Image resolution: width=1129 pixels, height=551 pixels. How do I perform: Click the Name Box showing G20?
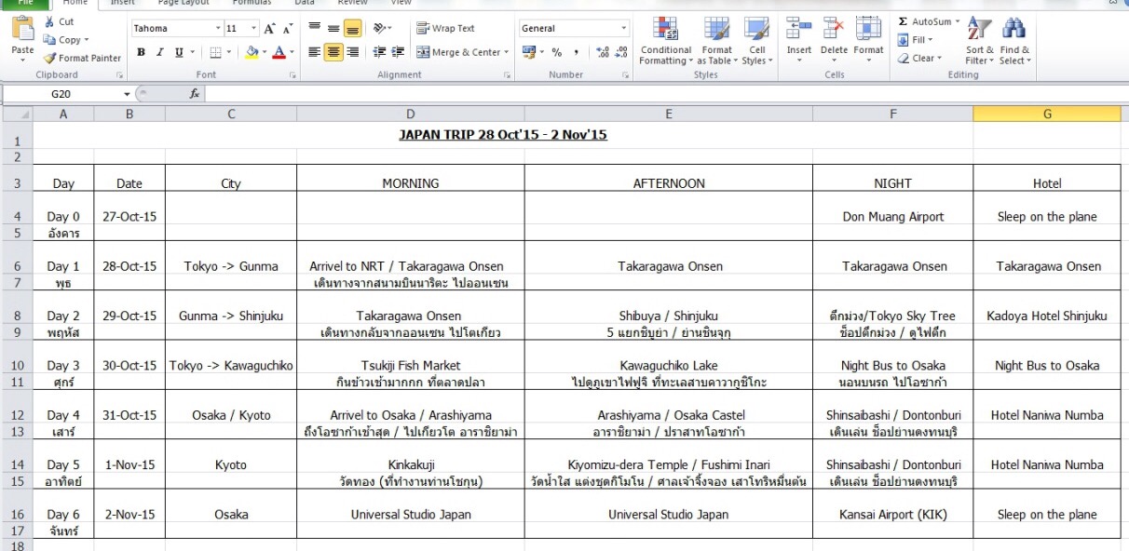61,94
